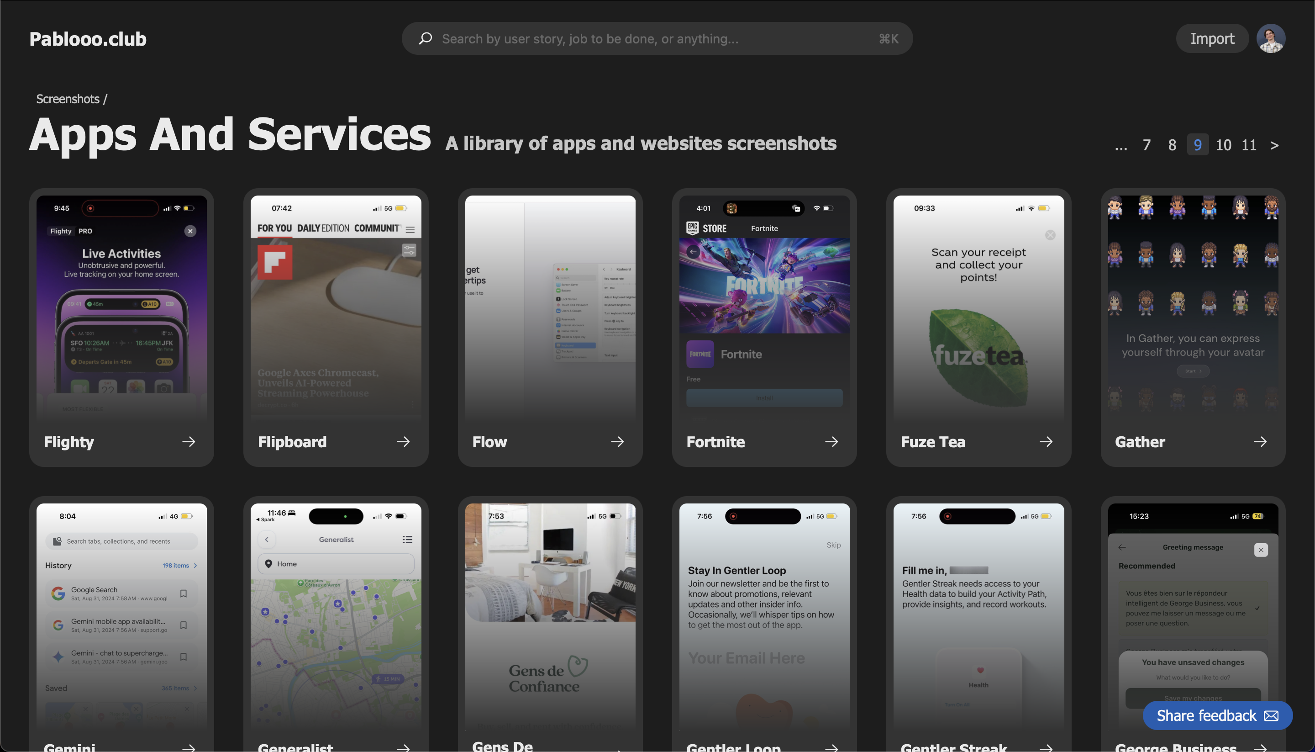Open the Gather avatars screenshot thumbnail

(x=1193, y=307)
